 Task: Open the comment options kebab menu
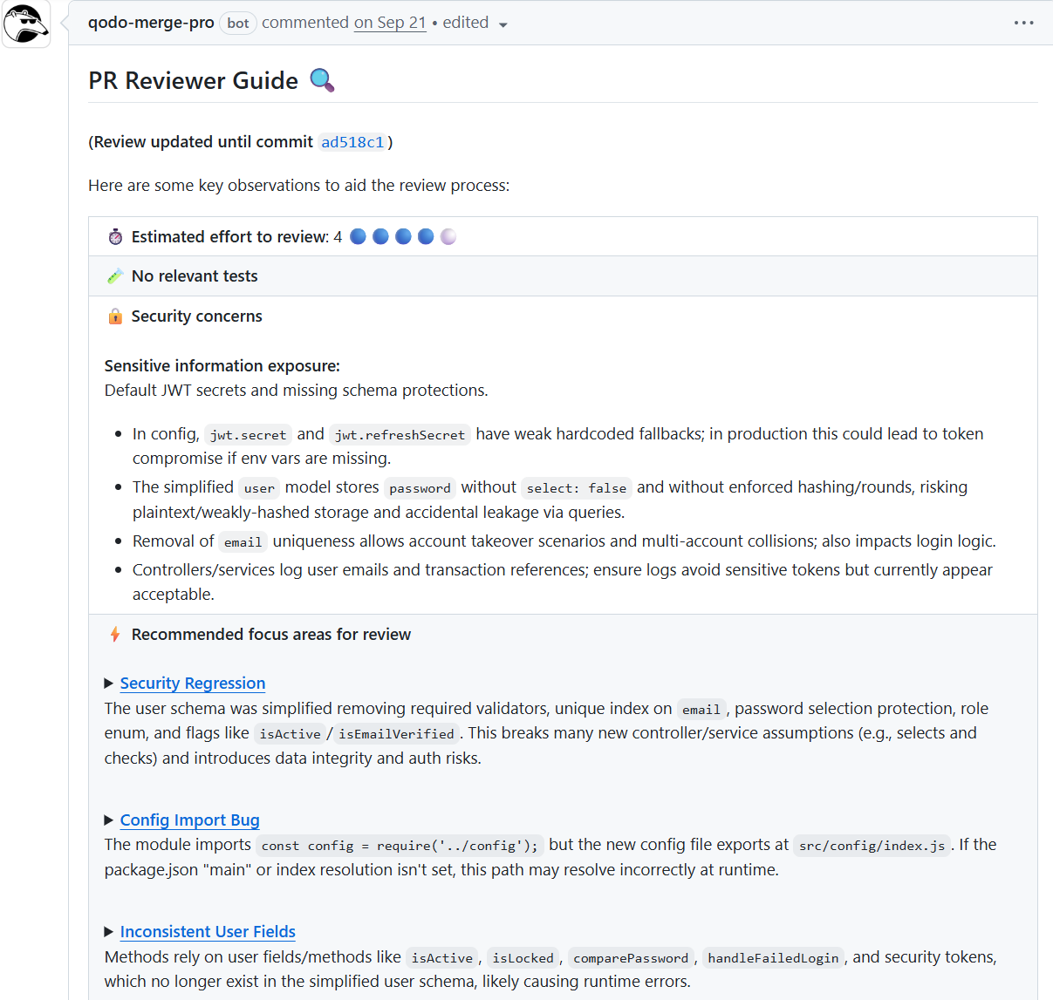pos(1023,23)
